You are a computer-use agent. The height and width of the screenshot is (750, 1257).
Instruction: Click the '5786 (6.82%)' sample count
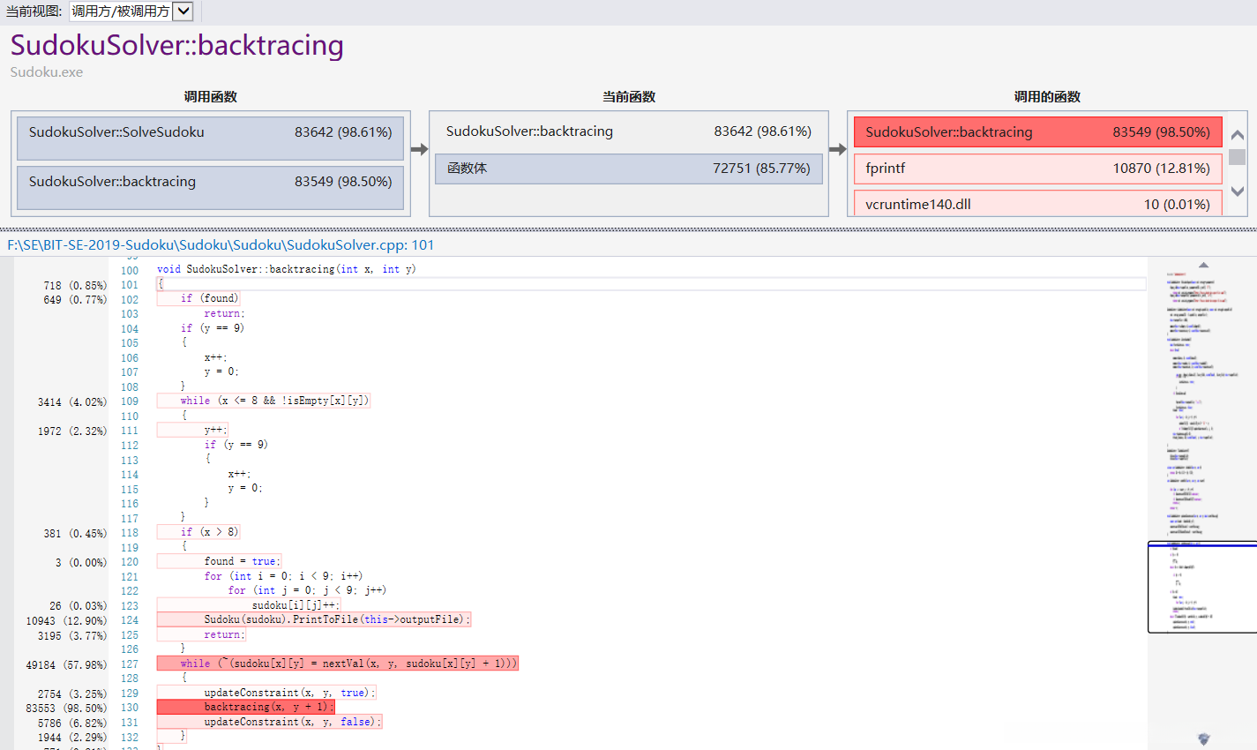[72, 723]
